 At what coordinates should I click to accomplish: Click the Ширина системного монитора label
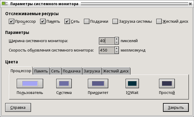tap(38, 41)
